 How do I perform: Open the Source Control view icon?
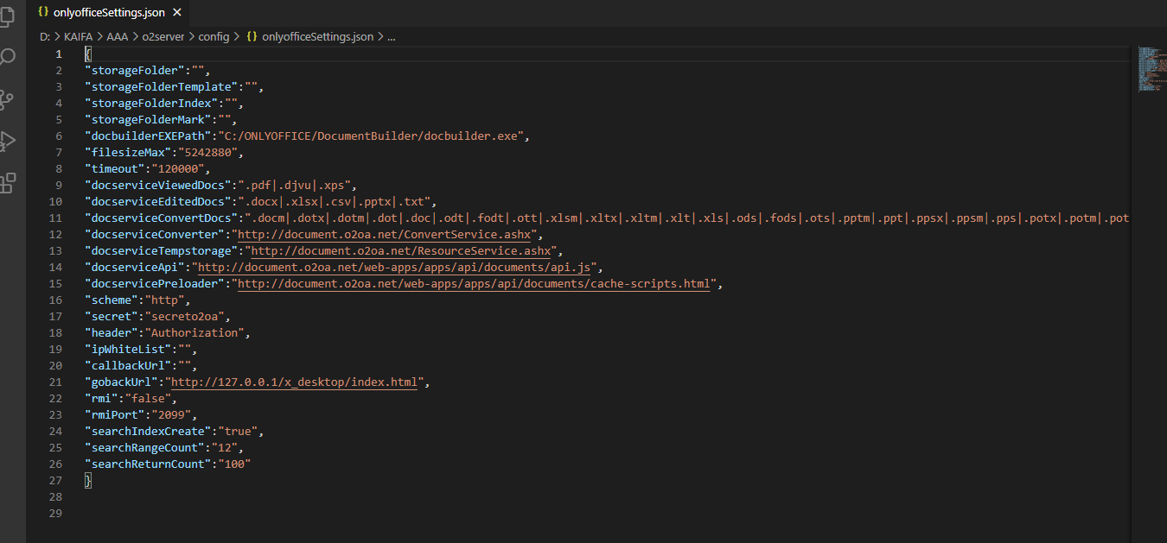pyautogui.click(x=8, y=99)
